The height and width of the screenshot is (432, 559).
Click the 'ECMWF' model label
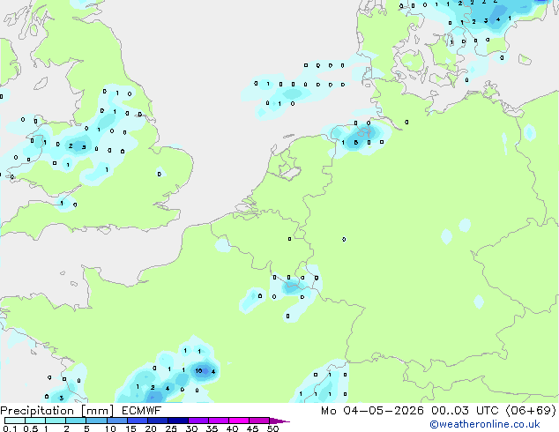pos(141,411)
